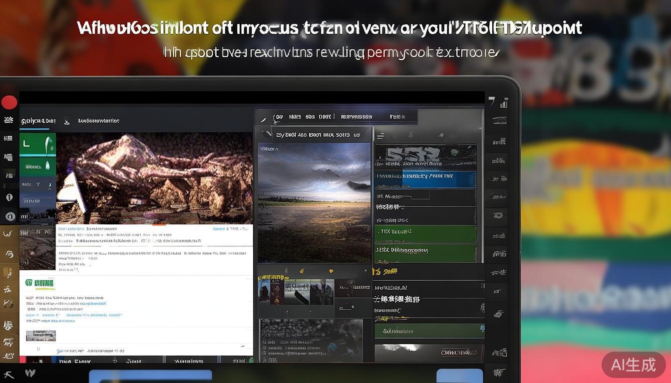
Task: Click the info circle icon in left sidebar
Action: coord(9,197)
